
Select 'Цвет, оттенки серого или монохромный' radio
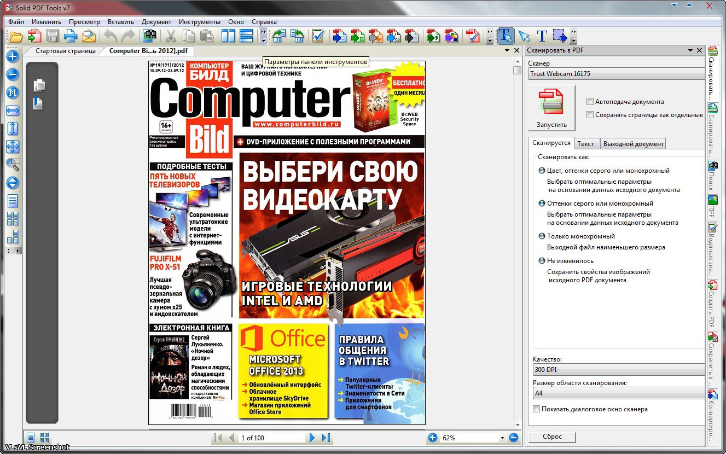click(x=542, y=171)
